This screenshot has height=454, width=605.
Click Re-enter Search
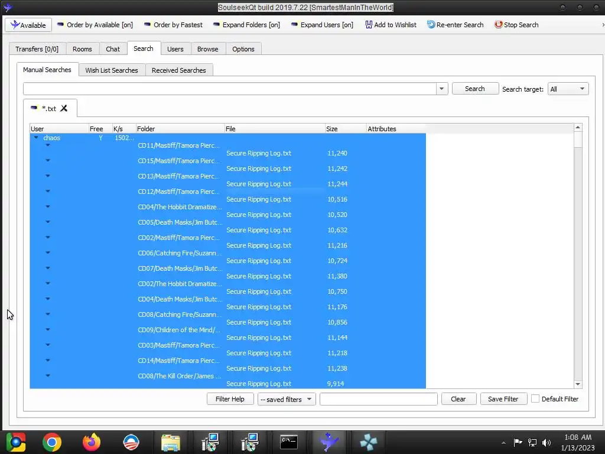click(455, 25)
